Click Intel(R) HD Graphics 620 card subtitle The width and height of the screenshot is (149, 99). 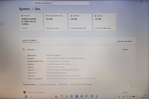(x=78, y=28)
